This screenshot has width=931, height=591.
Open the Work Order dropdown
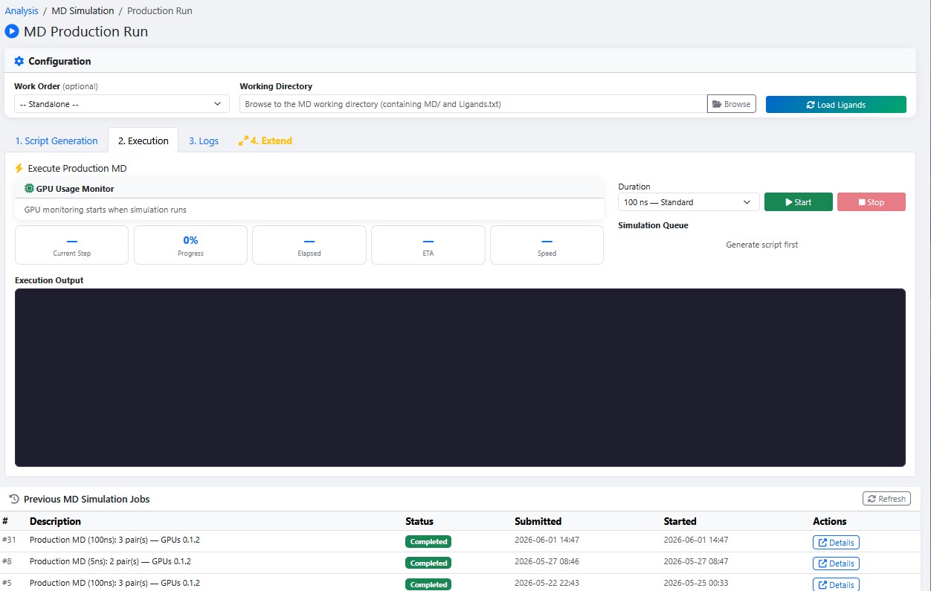point(122,104)
